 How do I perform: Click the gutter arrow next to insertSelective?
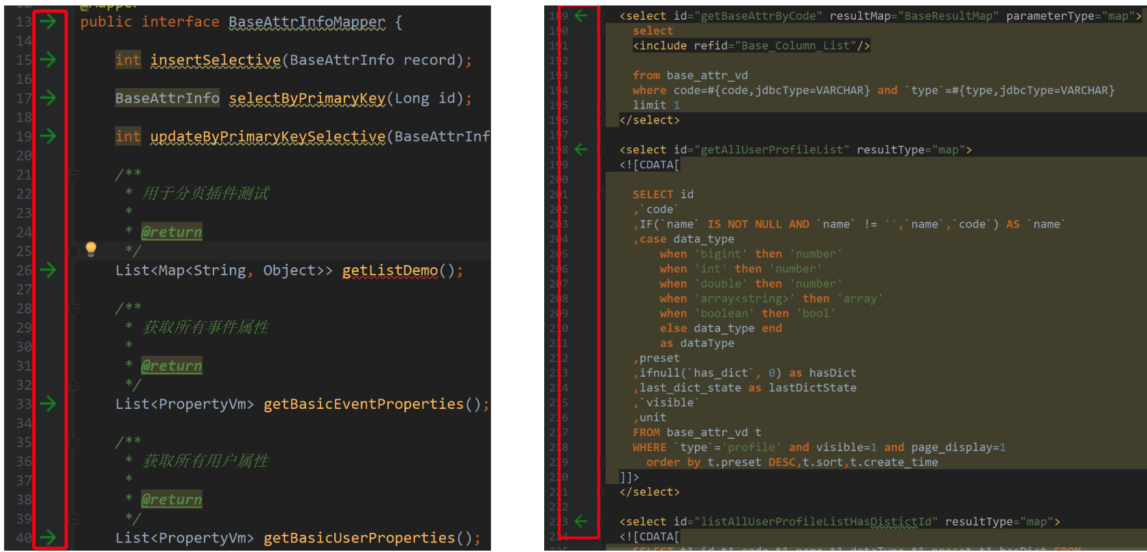[x=47, y=60]
